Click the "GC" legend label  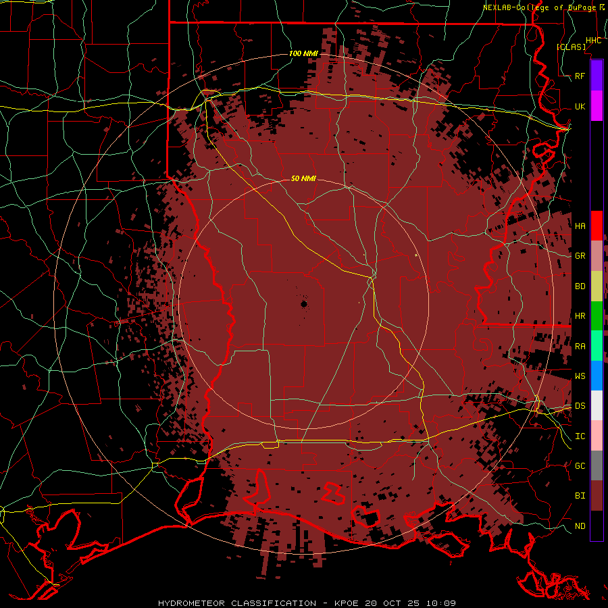[x=580, y=466]
